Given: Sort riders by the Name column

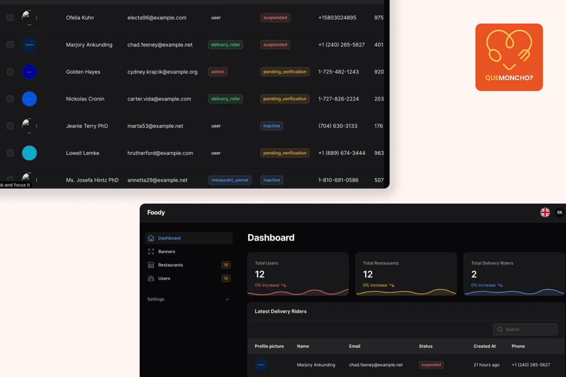Looking at the screenshot, I should (303, 346).
